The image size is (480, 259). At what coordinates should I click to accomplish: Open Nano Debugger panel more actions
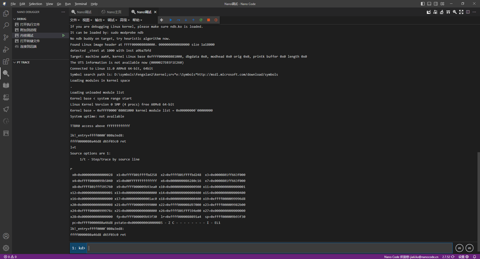(x=63, y=12)
